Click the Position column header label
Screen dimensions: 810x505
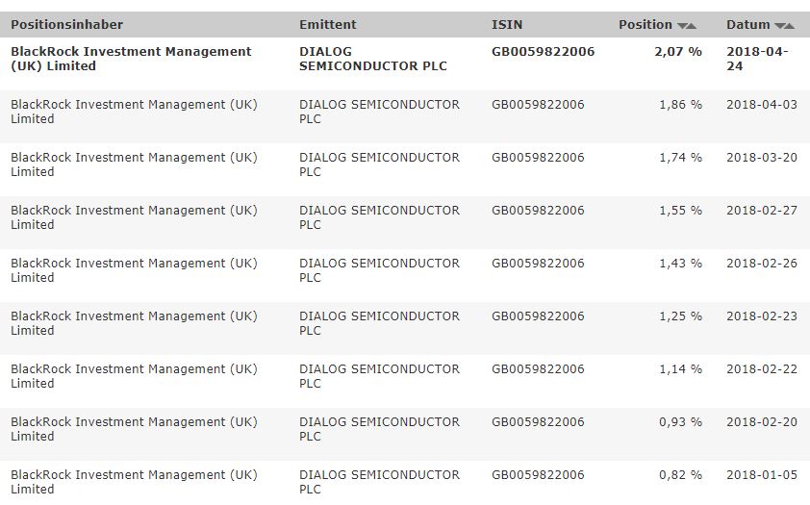(x=645, y=25)
